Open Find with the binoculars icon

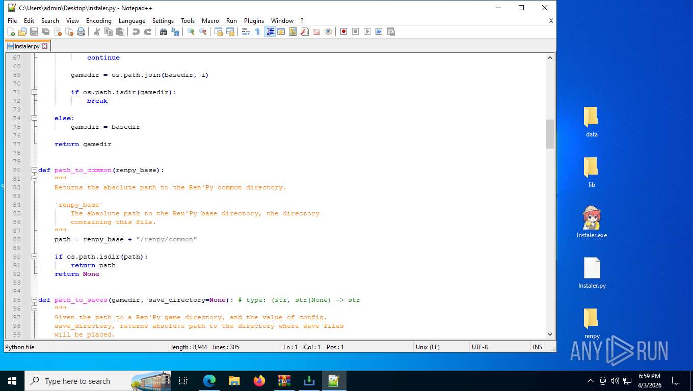point(164,32)
